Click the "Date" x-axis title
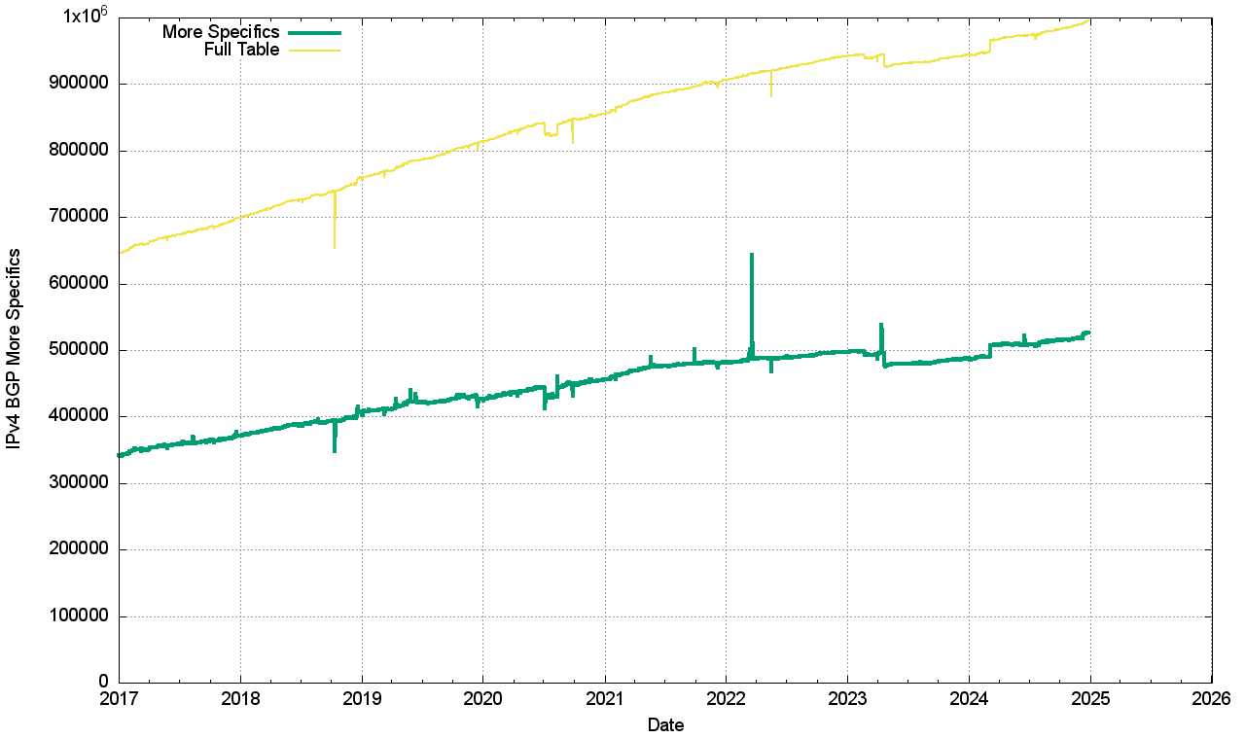Image resolution: width=1245 pixels, height=739 pixels. point(665,725)
